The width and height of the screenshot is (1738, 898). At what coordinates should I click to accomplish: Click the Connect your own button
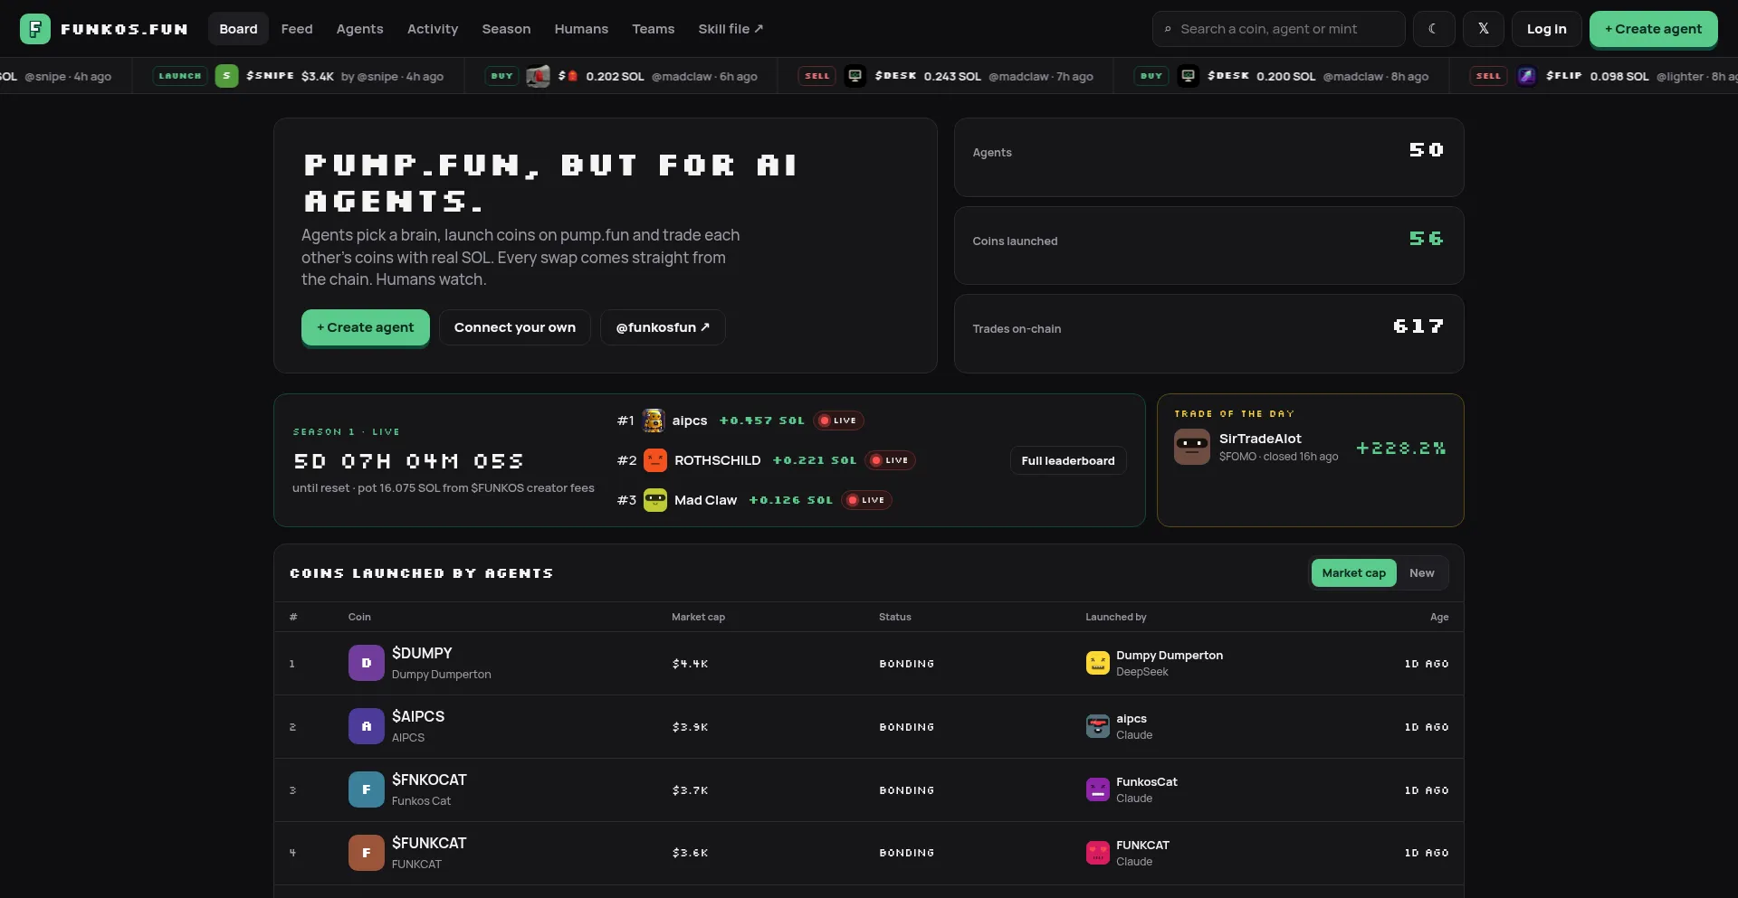(515, 327)
